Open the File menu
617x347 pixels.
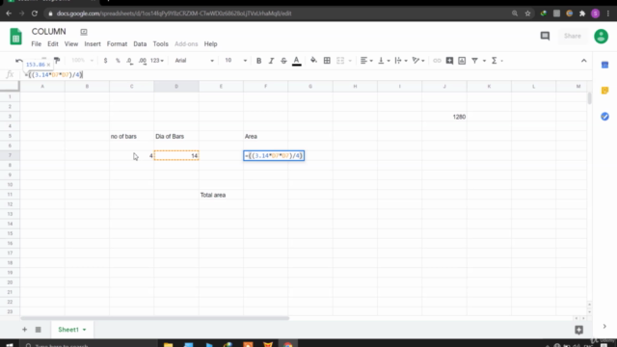(x=37, y=44)
